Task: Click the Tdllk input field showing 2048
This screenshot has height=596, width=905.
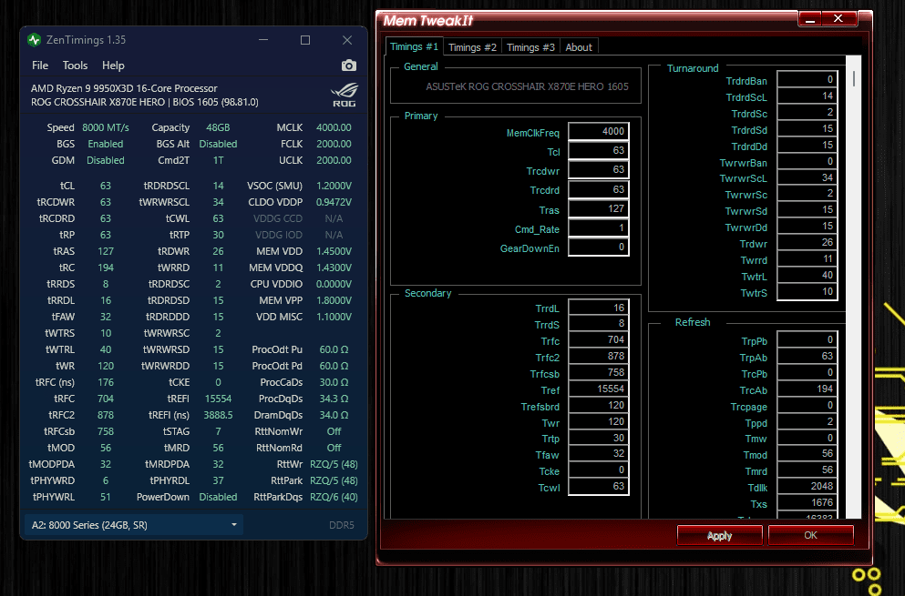Action: pos(807,487)
